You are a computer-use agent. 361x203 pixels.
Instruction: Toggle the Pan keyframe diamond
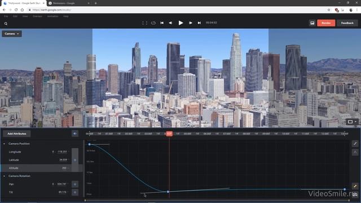pyautogui.click(x=75, y=184)
